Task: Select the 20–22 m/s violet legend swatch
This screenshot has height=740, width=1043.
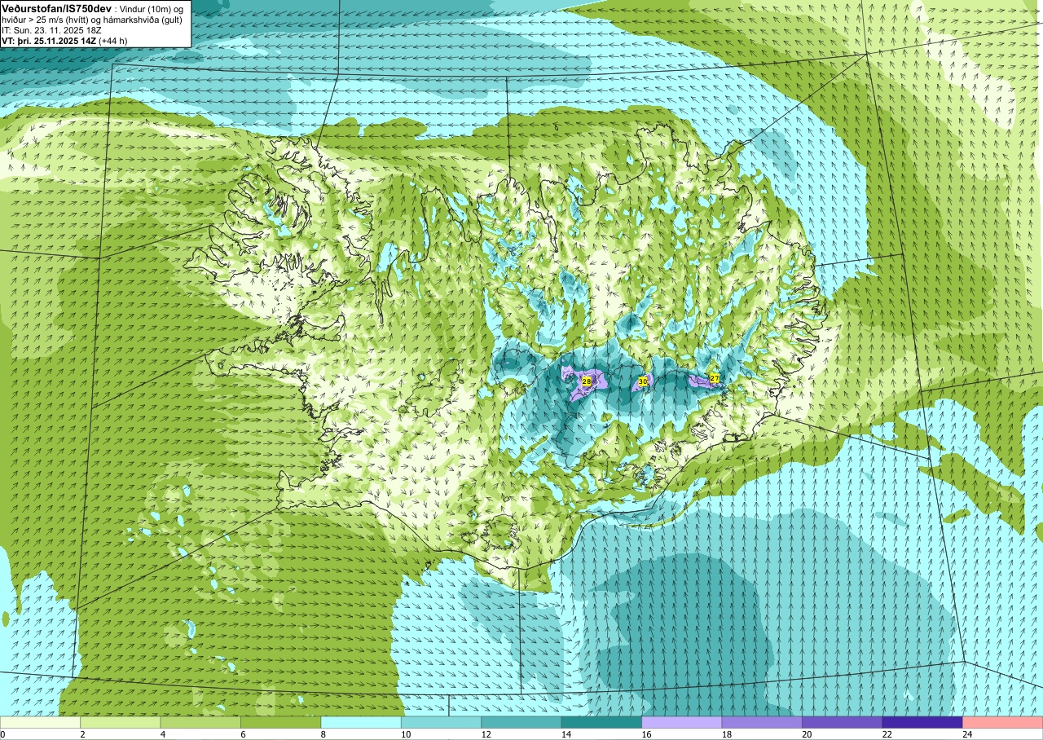Action: [x=843, y=722]
